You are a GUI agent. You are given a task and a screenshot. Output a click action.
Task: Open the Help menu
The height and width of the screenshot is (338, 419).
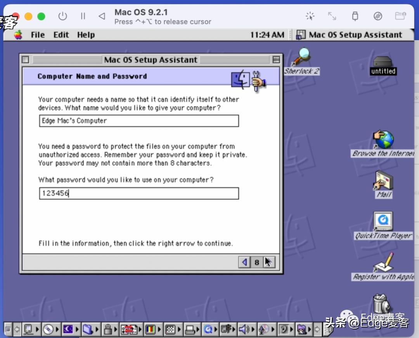coord(85,35)
